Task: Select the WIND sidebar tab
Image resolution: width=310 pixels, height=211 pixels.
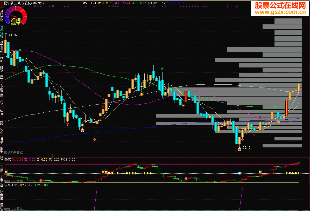Action: [2, 59]
